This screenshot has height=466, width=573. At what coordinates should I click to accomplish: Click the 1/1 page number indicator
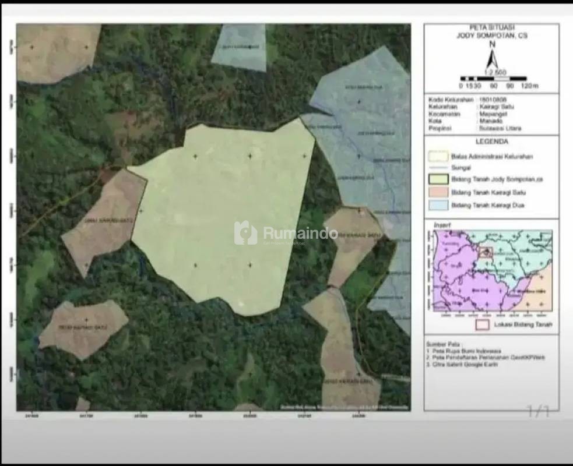538,412
